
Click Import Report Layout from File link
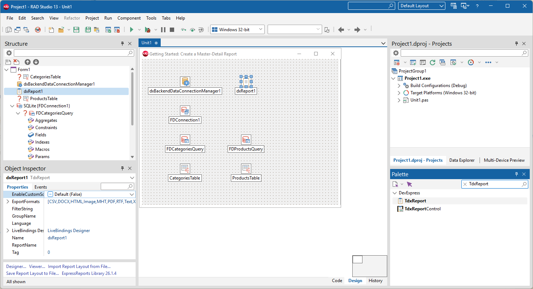(x=79, y=267)
